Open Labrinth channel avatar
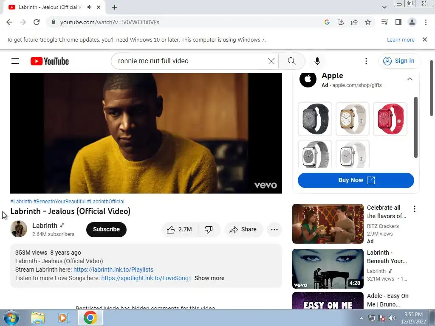Image resolution: width=435 pixels, height=326 pixels. pos(19,229)
